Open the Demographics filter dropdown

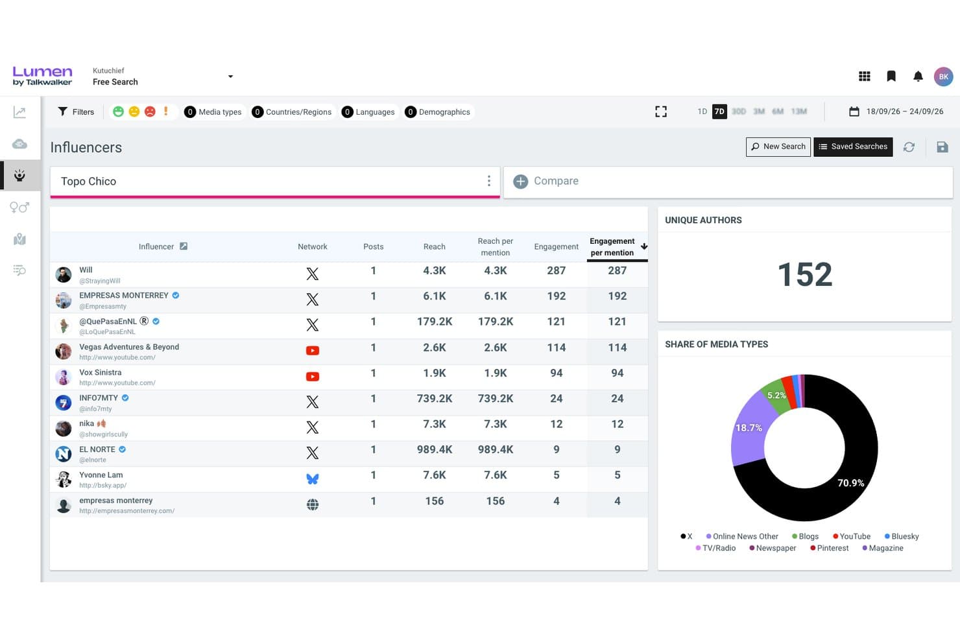438,112
